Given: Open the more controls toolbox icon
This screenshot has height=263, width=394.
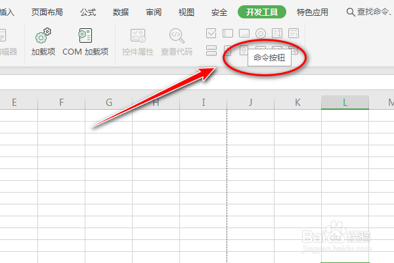Looking at the screenshot, I should coord(294,51).
